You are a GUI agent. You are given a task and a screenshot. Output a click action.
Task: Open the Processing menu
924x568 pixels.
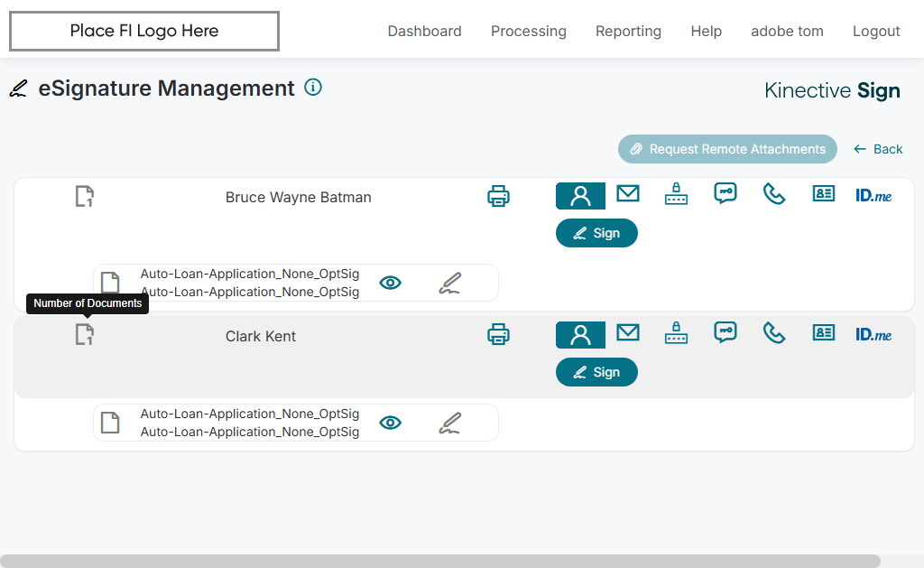point(529,31)
